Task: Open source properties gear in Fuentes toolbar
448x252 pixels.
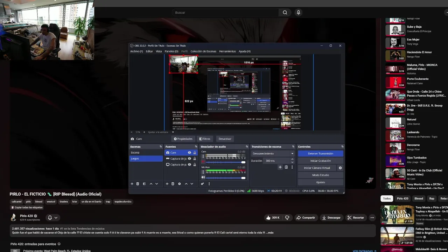Action: (180, 184)
